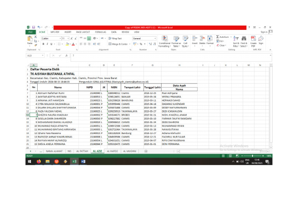Screen dimensions: 298x211
Task: Open Format as Table menu
Action: click(x=176, y=42)
